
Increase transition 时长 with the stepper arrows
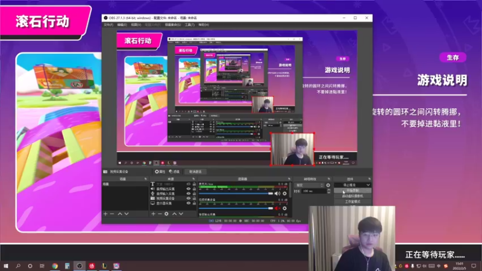tap(328, 190)
